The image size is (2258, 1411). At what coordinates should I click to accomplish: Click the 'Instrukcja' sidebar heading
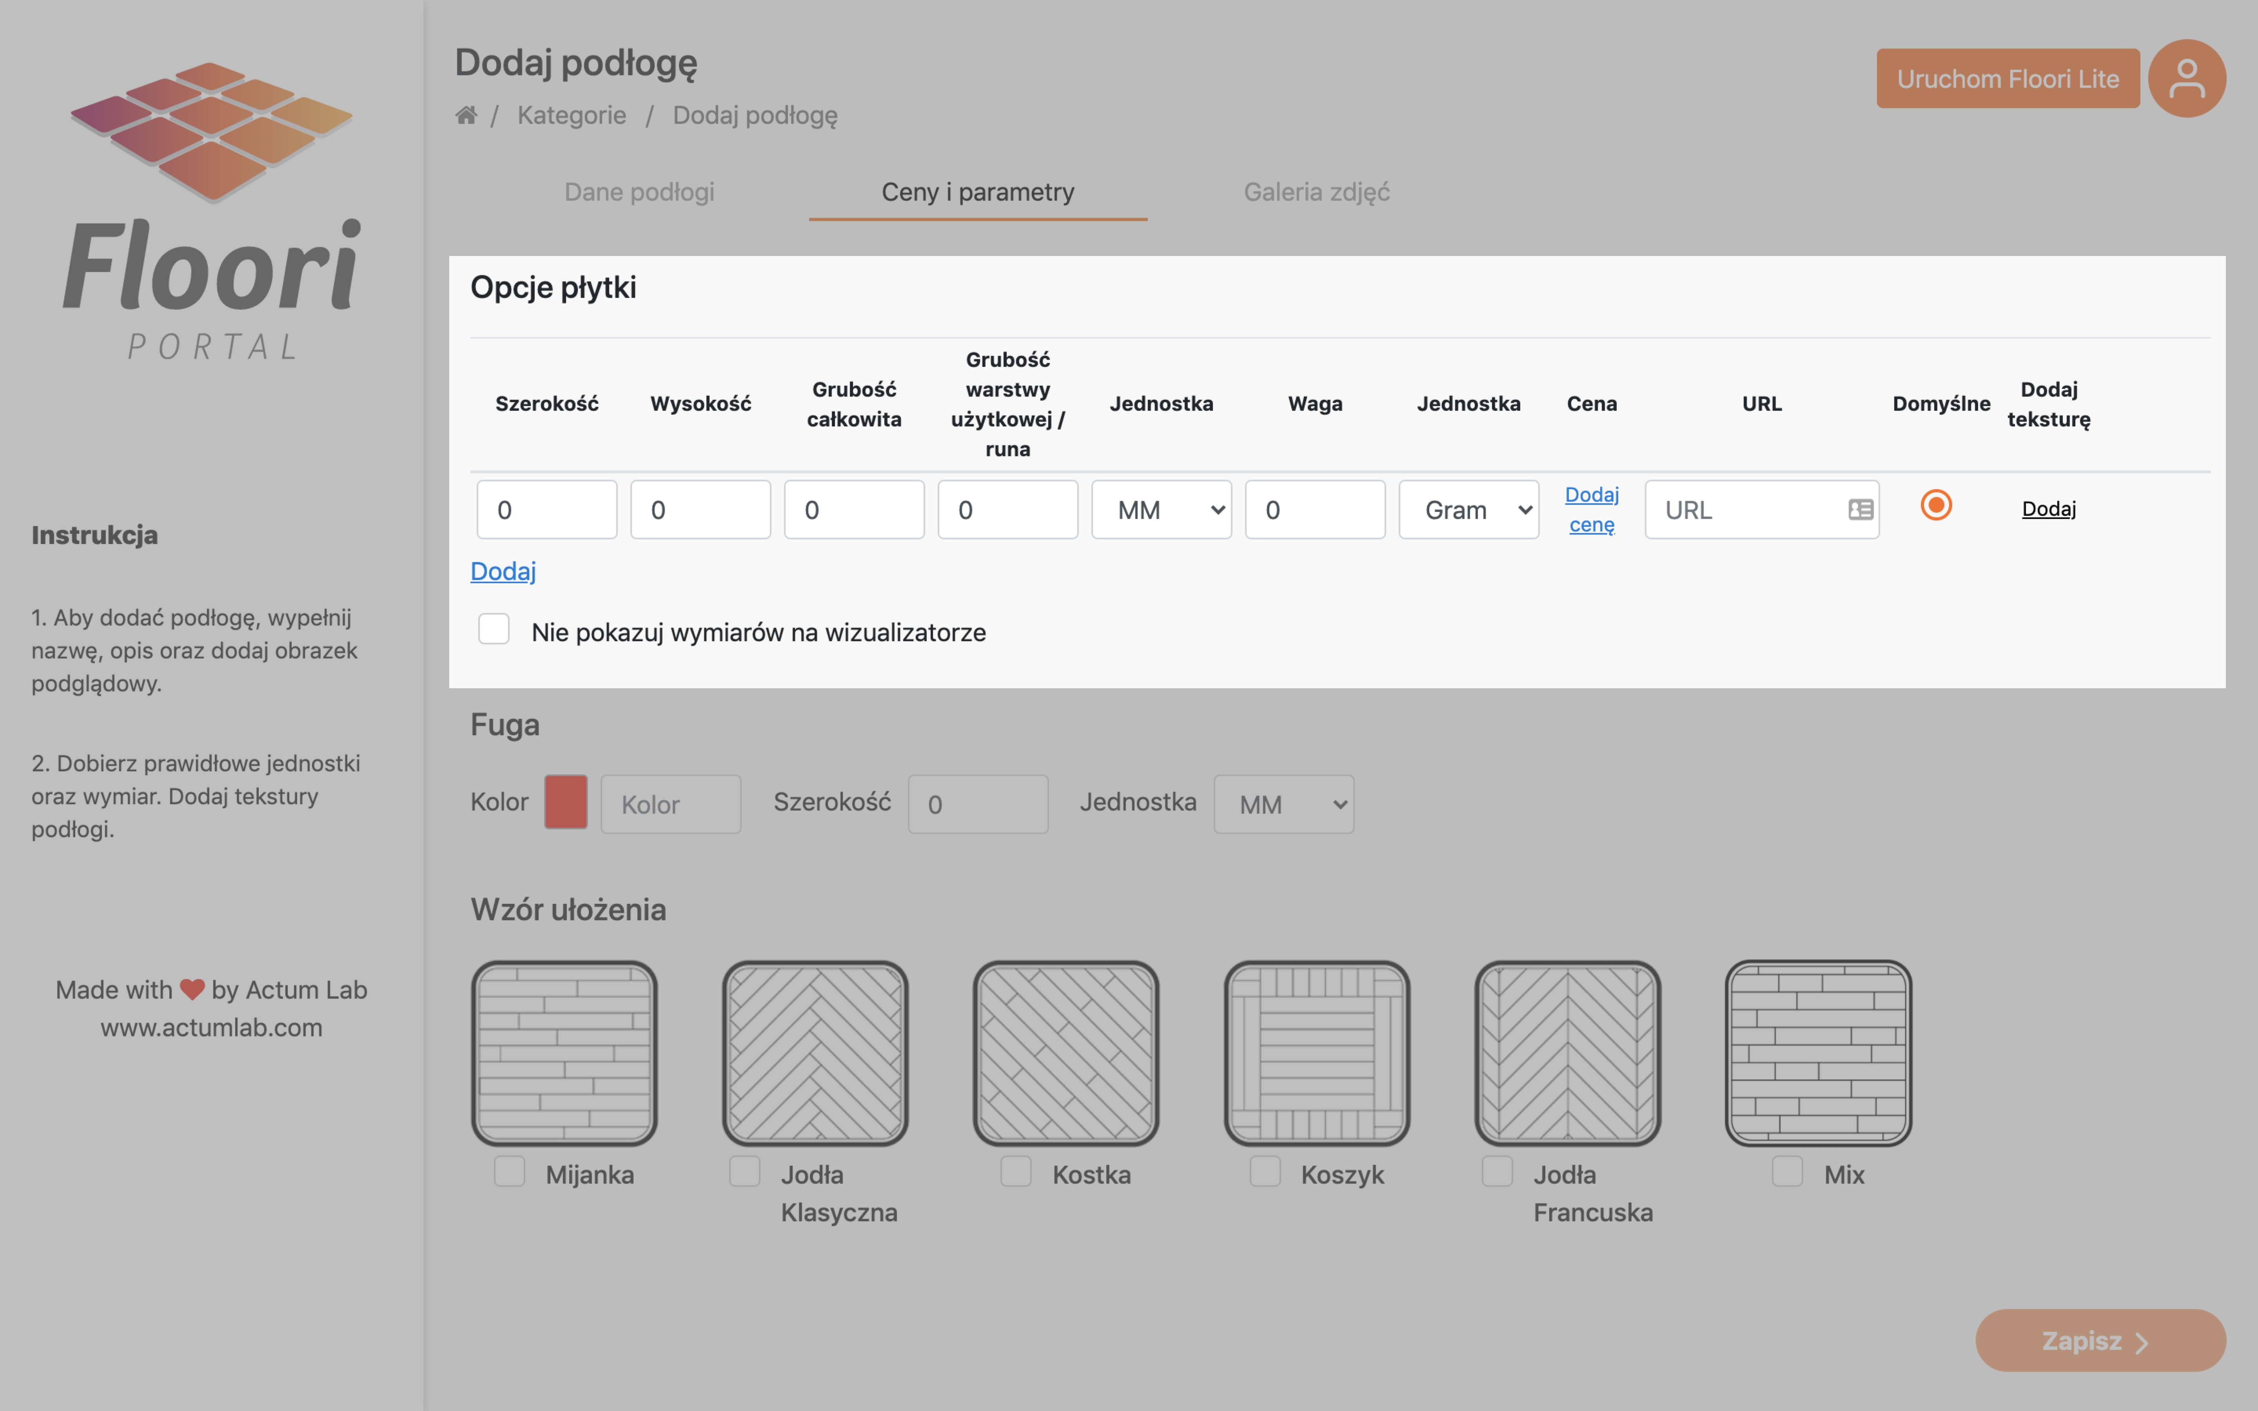(x=94, y=536)
